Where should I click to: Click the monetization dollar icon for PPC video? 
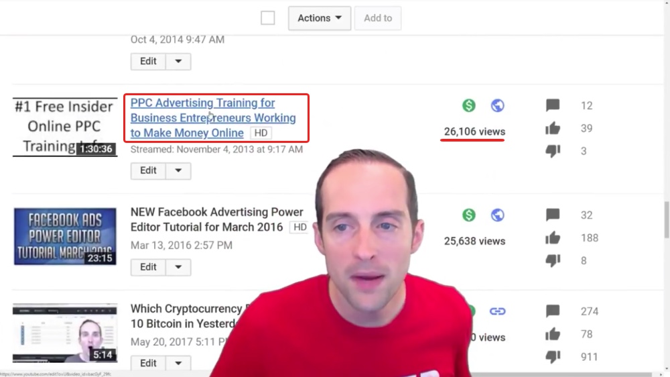click(469, 105)
